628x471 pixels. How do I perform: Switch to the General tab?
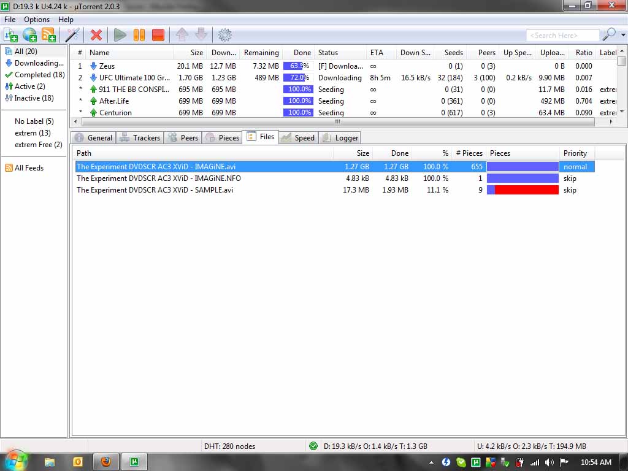pos(94,138)
